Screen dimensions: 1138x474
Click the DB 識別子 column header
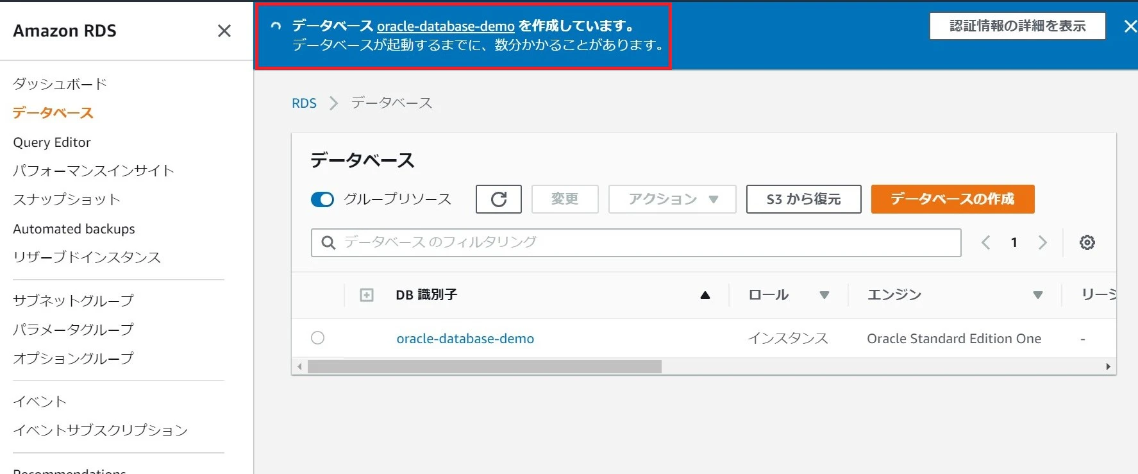pos(426,295)
